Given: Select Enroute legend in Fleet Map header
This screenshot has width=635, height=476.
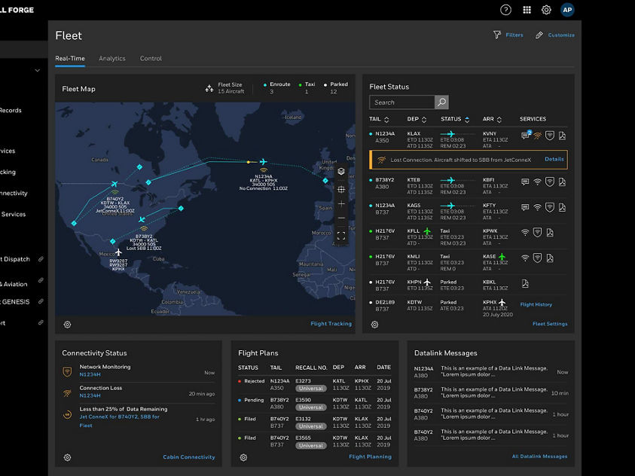Looking at the screenshot, I should click(x=276, y=88).
